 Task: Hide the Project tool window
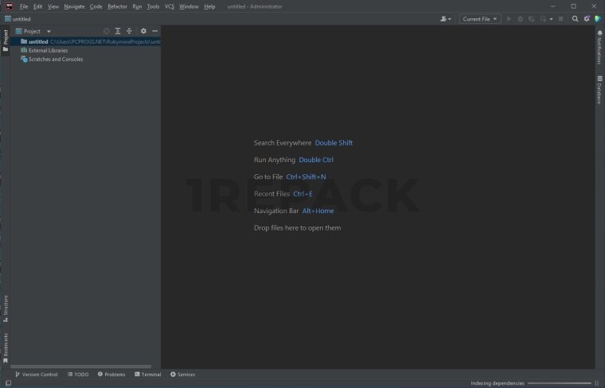coord(154,31)
